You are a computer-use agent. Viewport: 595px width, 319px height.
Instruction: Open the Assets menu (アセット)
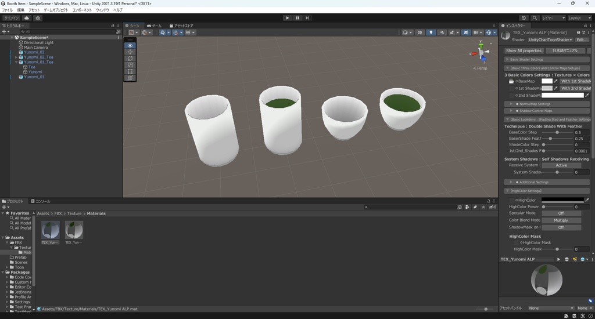[34, 10]
